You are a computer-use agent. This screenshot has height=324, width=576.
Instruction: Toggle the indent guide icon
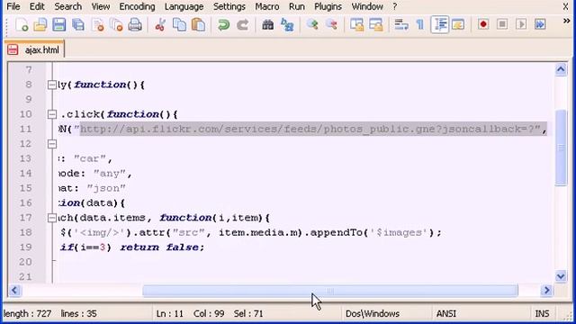[440, 24]
